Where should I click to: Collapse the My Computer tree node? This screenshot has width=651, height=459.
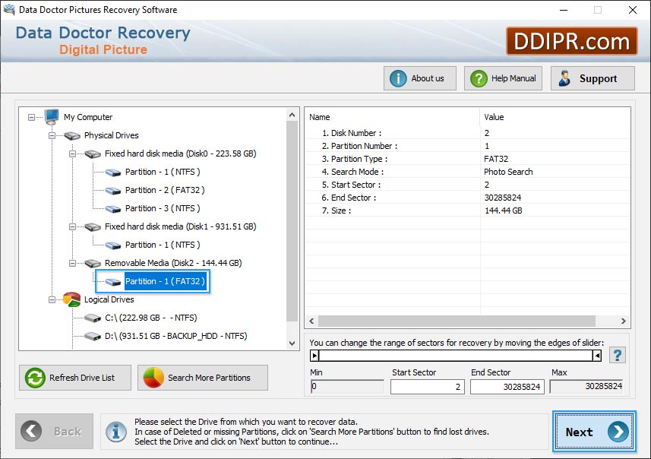(x=32, y=117)
